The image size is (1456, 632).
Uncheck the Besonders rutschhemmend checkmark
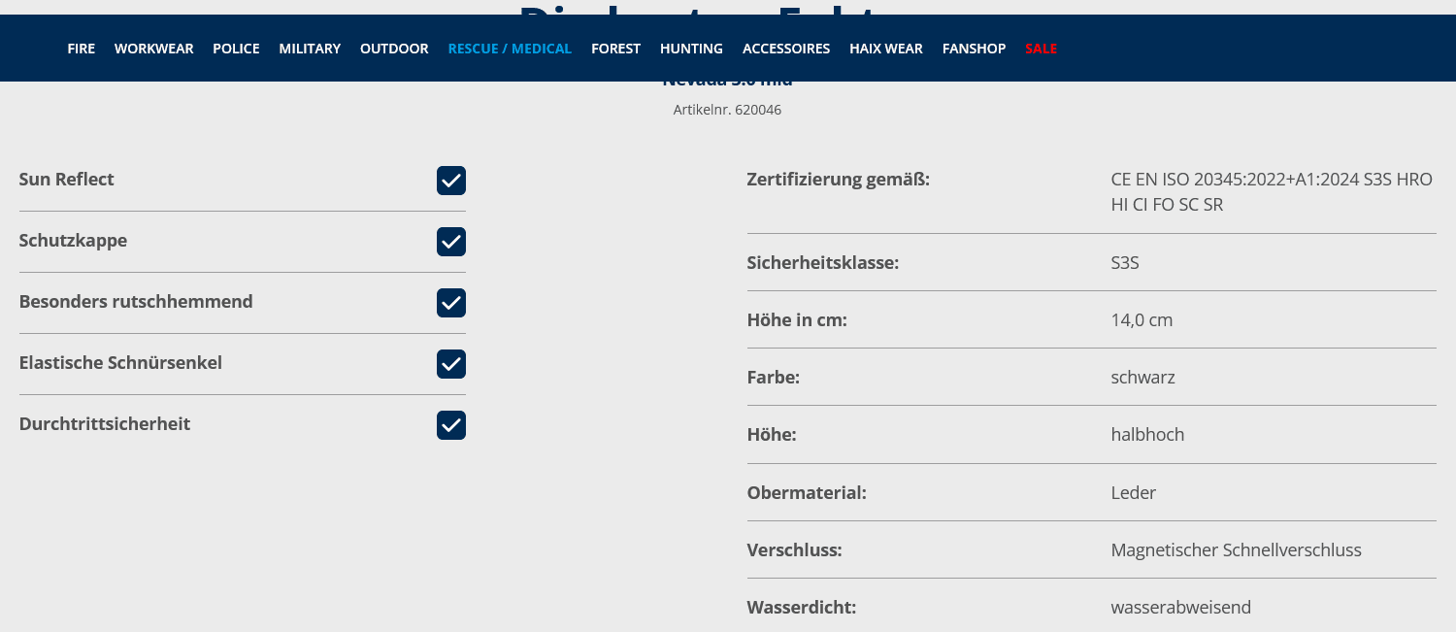pyautogui.click(x=451, y=303)
